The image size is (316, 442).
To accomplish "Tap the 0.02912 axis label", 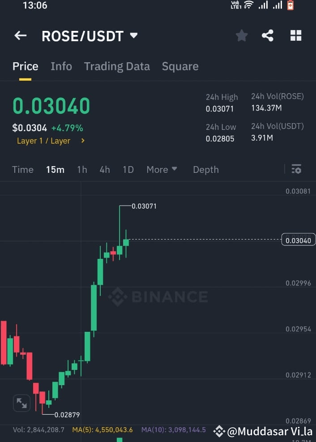I will click(x=298, y=375).
